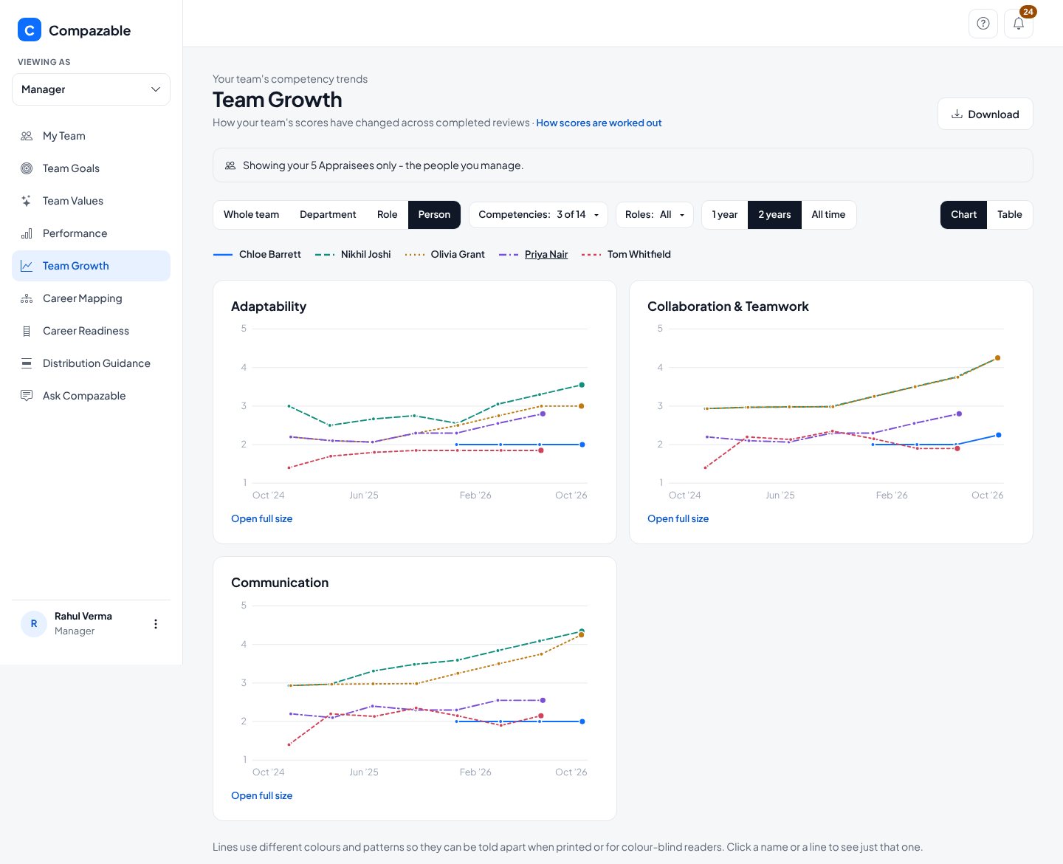Click the Career Mapping hierarchy icon
The height and width of the screenshot is (864, 1063).
27,298
